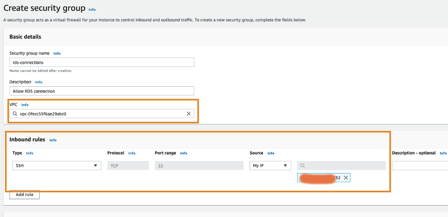
Task: Click search icon in Source field
Action: pos(303,166)
